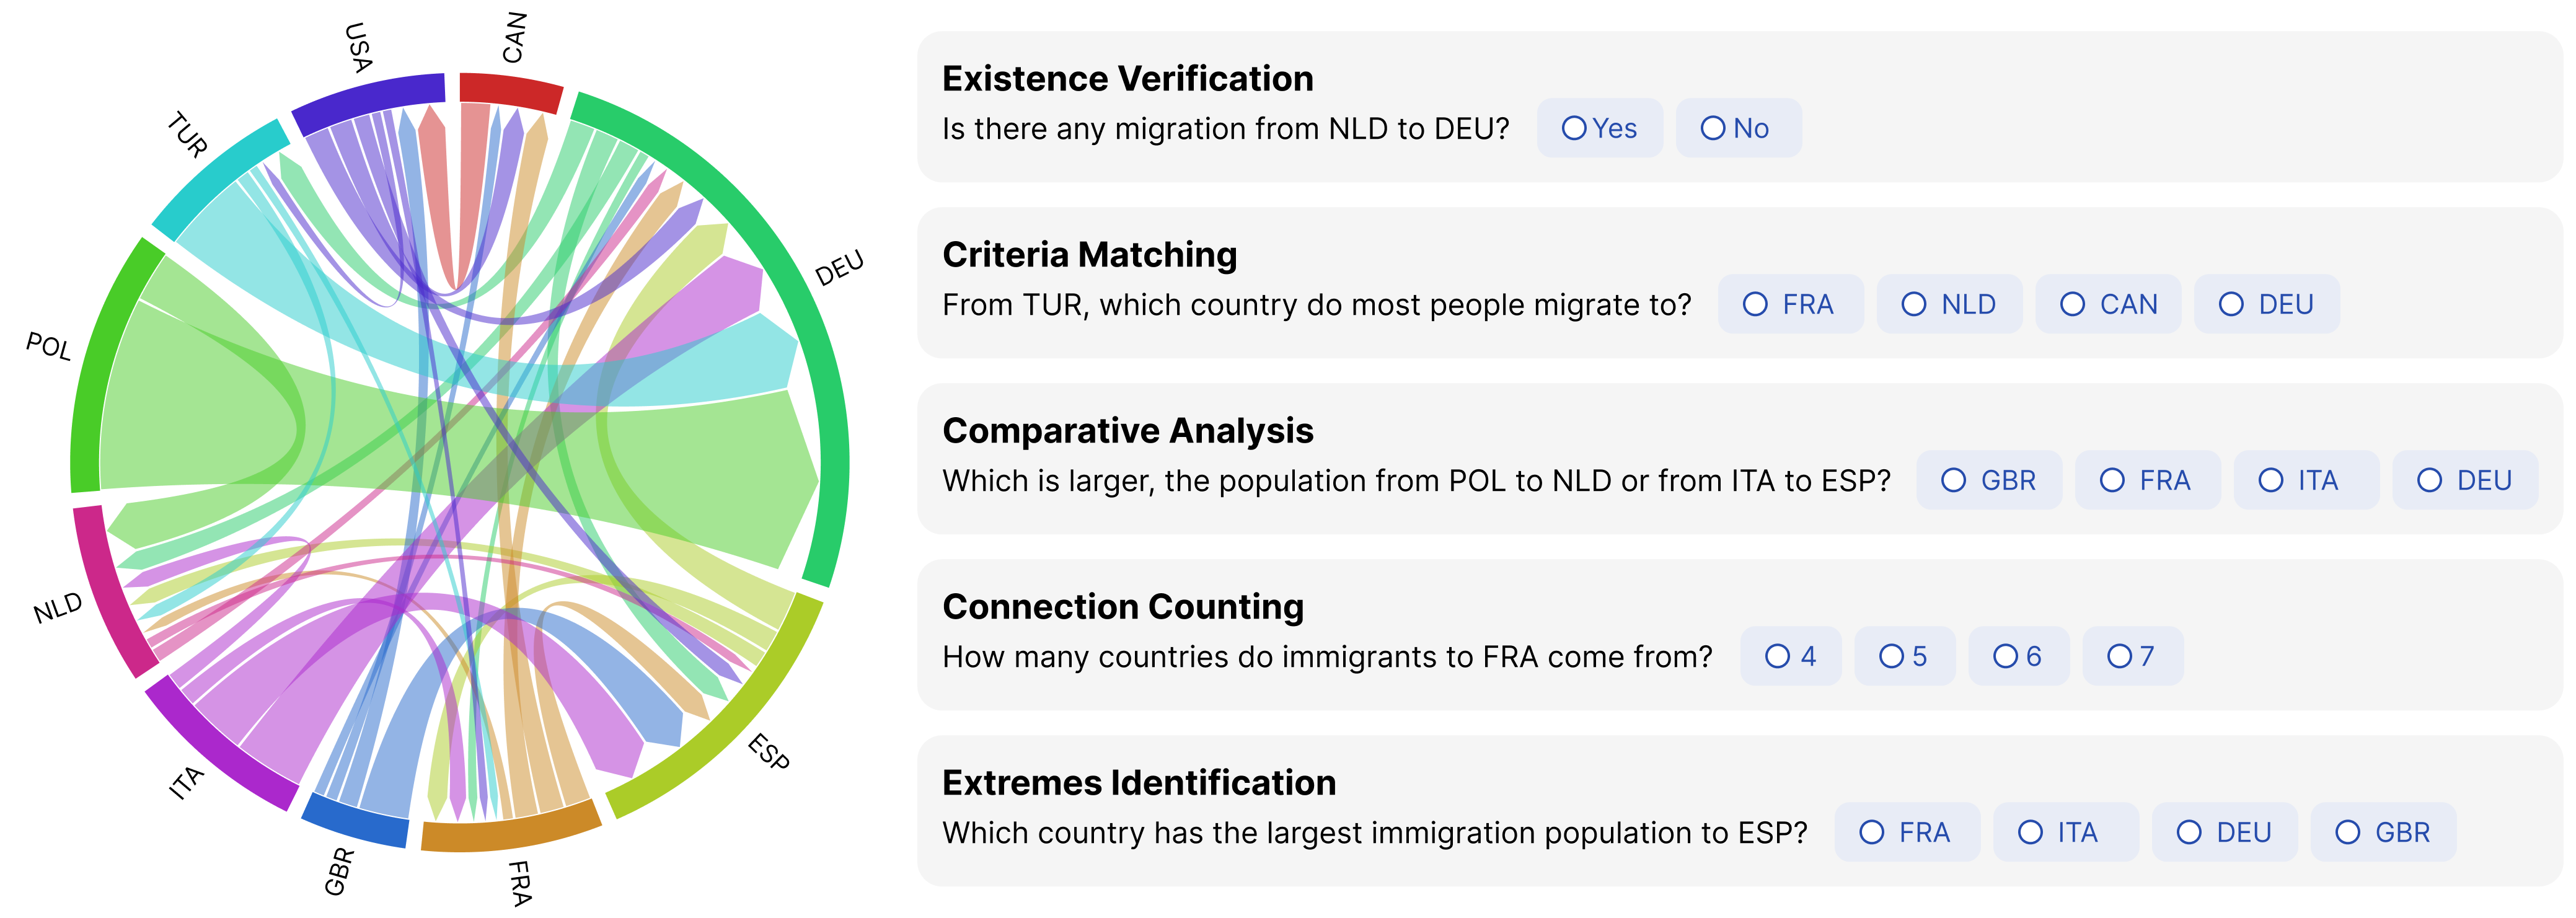Select 6 for FRA immigrant source count
Screen dimensions: 2576x918
point(2017,656)
